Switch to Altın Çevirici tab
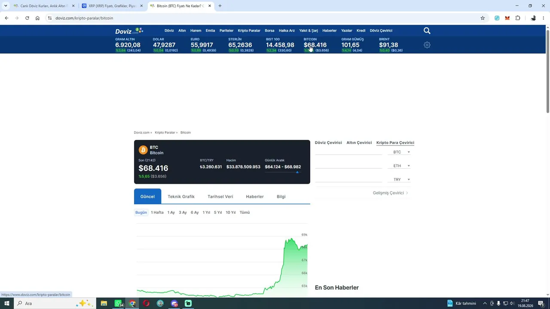Screen dimensions: 550x309 tap(359, 142)
